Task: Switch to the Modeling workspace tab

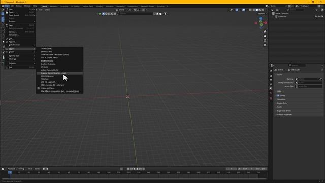Action: click(54, 6)
